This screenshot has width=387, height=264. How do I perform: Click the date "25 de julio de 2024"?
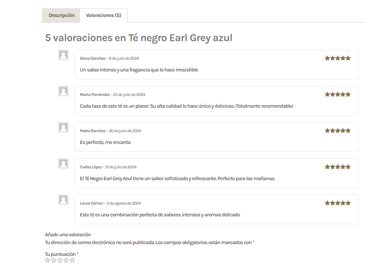point(129,95)
